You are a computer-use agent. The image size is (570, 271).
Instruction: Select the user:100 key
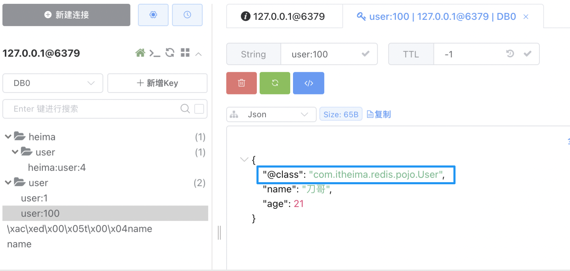coord(105,213)
